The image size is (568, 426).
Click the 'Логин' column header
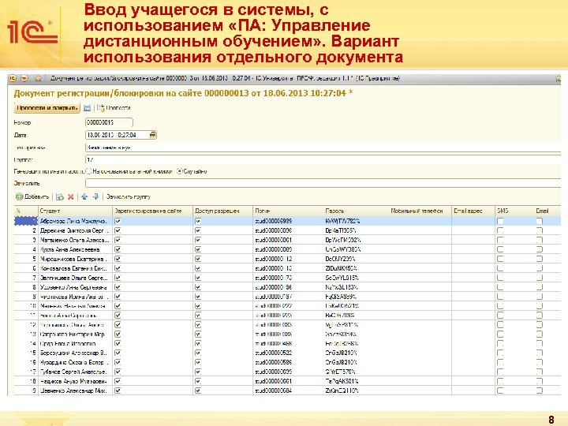pos(288,211)
